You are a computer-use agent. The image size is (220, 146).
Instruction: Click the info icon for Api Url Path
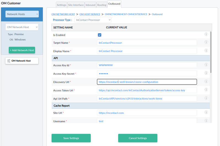pyautogui.click(x=206, y=98)
